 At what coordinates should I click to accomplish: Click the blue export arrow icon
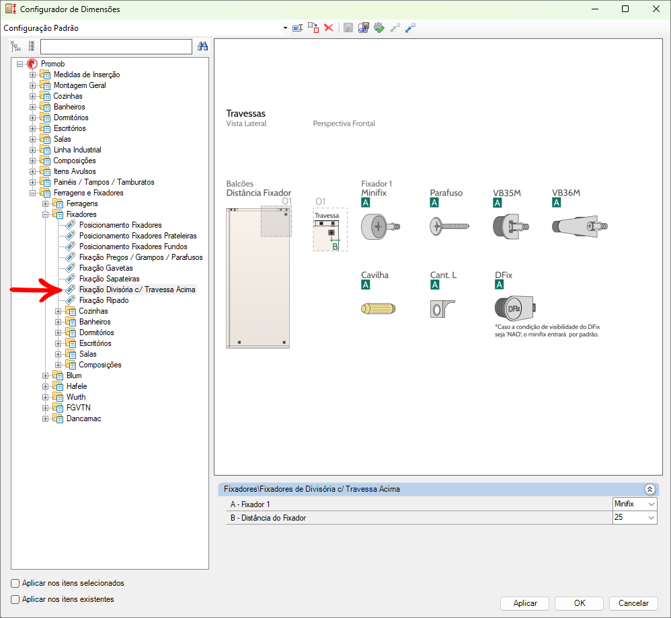[x=410, y=28]
